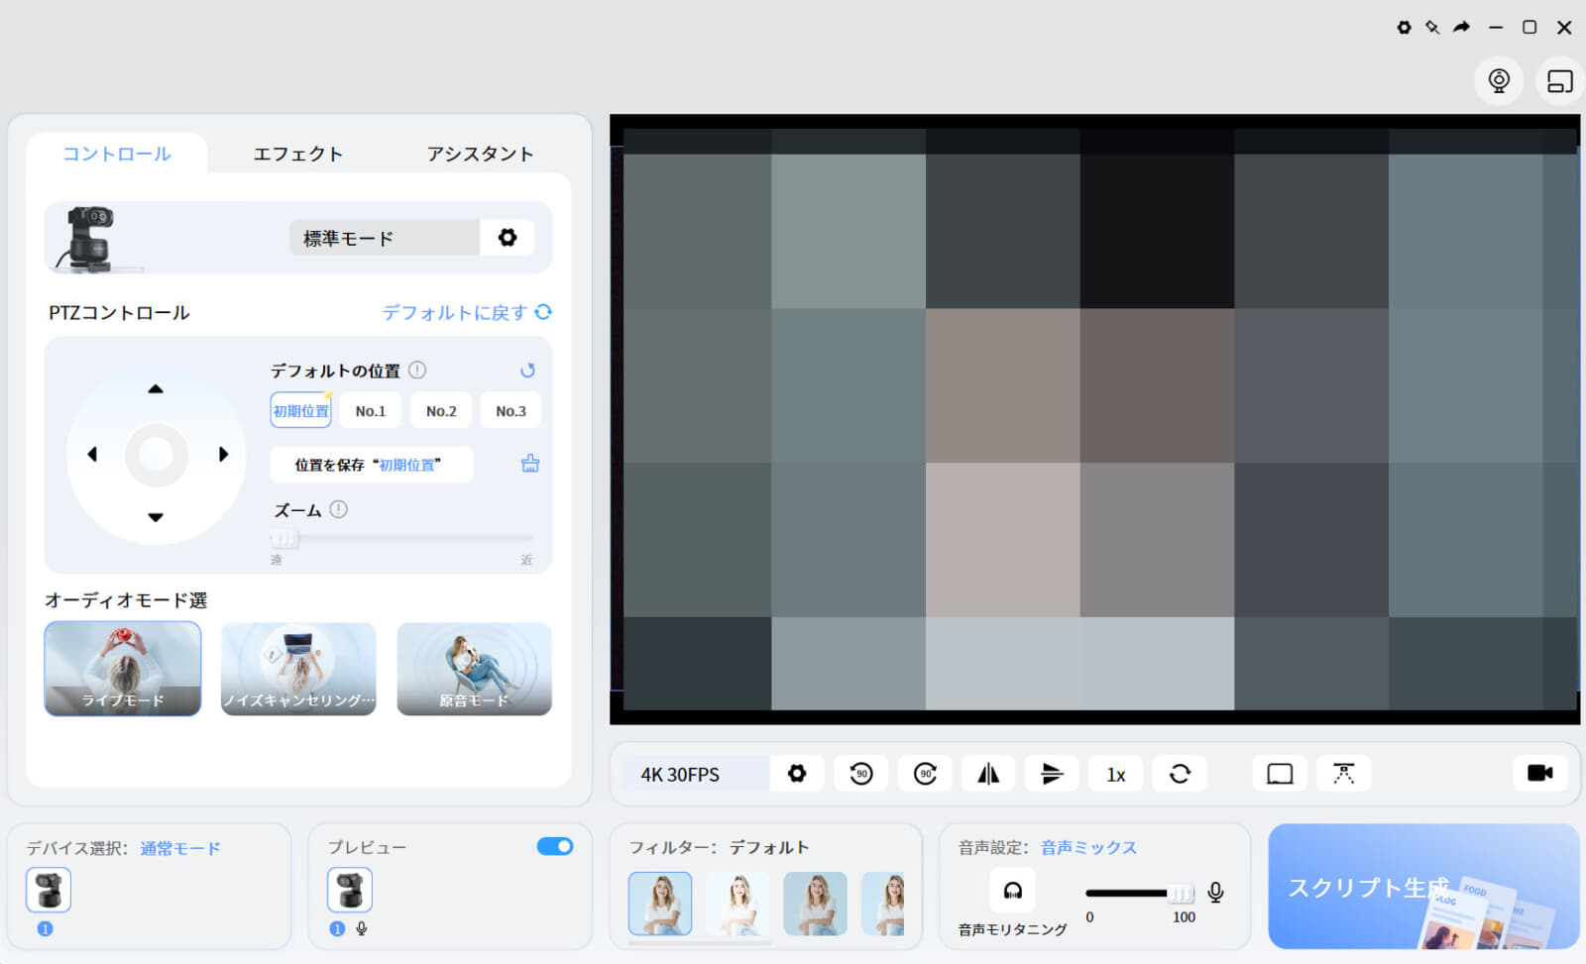Open the アシスタント tab
The image size is (1586, 964).
point(480,154)
